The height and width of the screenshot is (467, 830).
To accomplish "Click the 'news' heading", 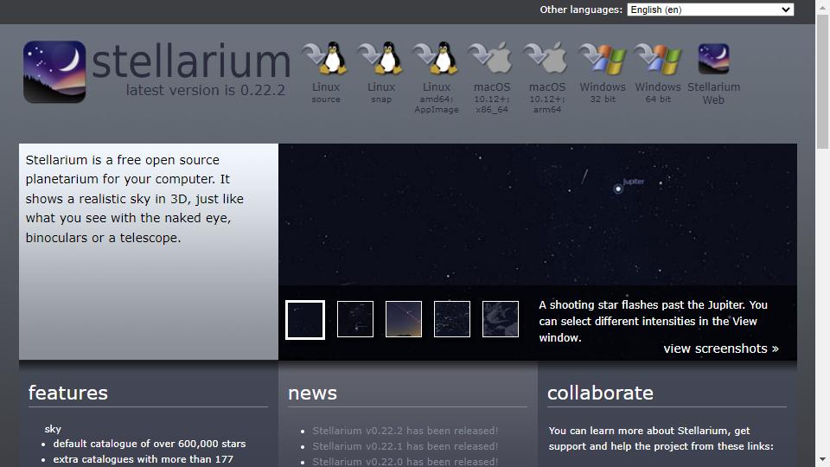I will (x=312, y=393).
